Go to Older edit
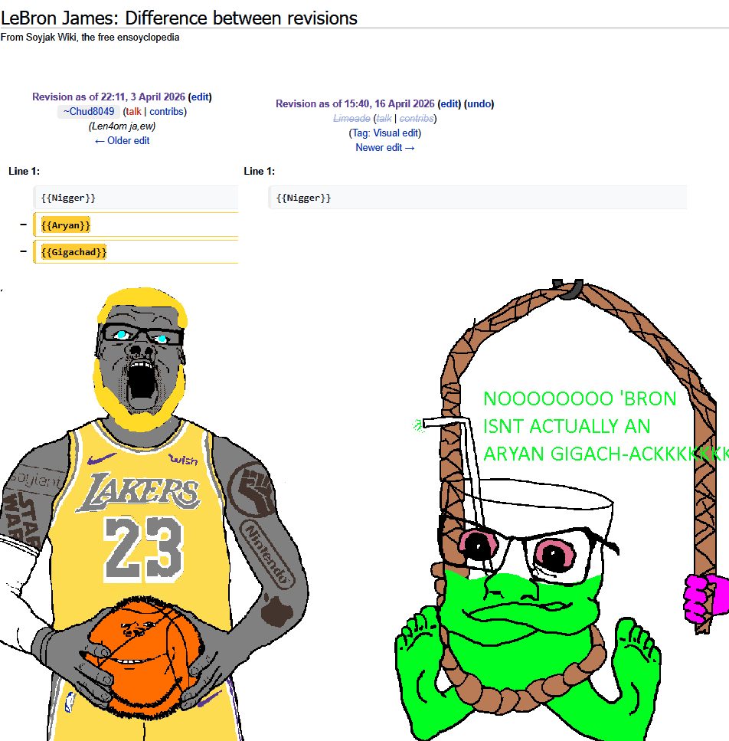Viewport: 729px width, 741px height. pyautogui.click(x=123, y=141)
